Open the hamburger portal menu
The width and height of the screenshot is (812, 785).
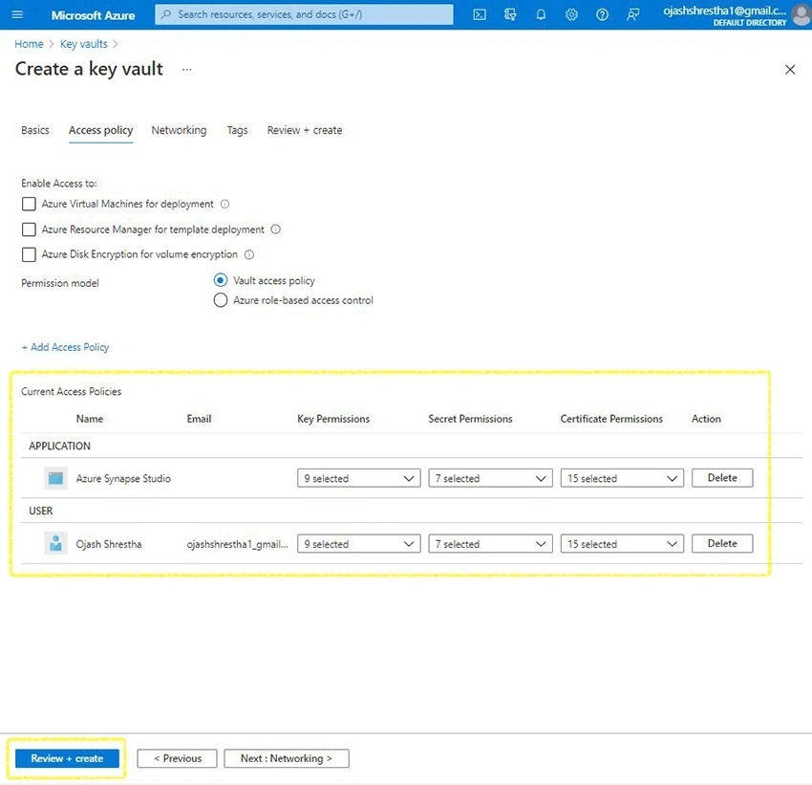pos(17,14)
